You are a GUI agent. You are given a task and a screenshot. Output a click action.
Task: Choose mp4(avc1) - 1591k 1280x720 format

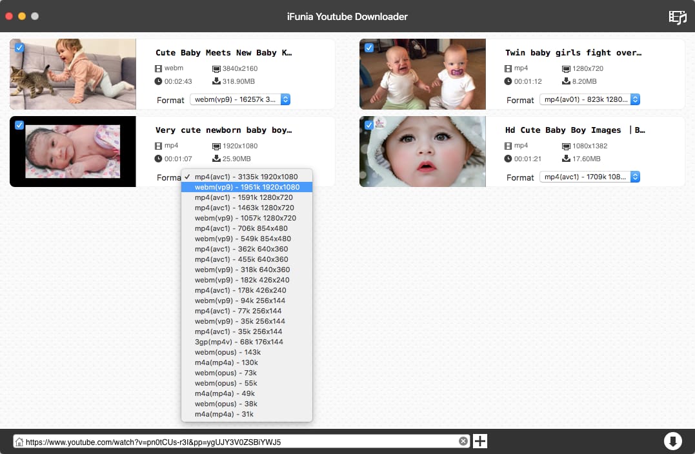tap(244, 197)
